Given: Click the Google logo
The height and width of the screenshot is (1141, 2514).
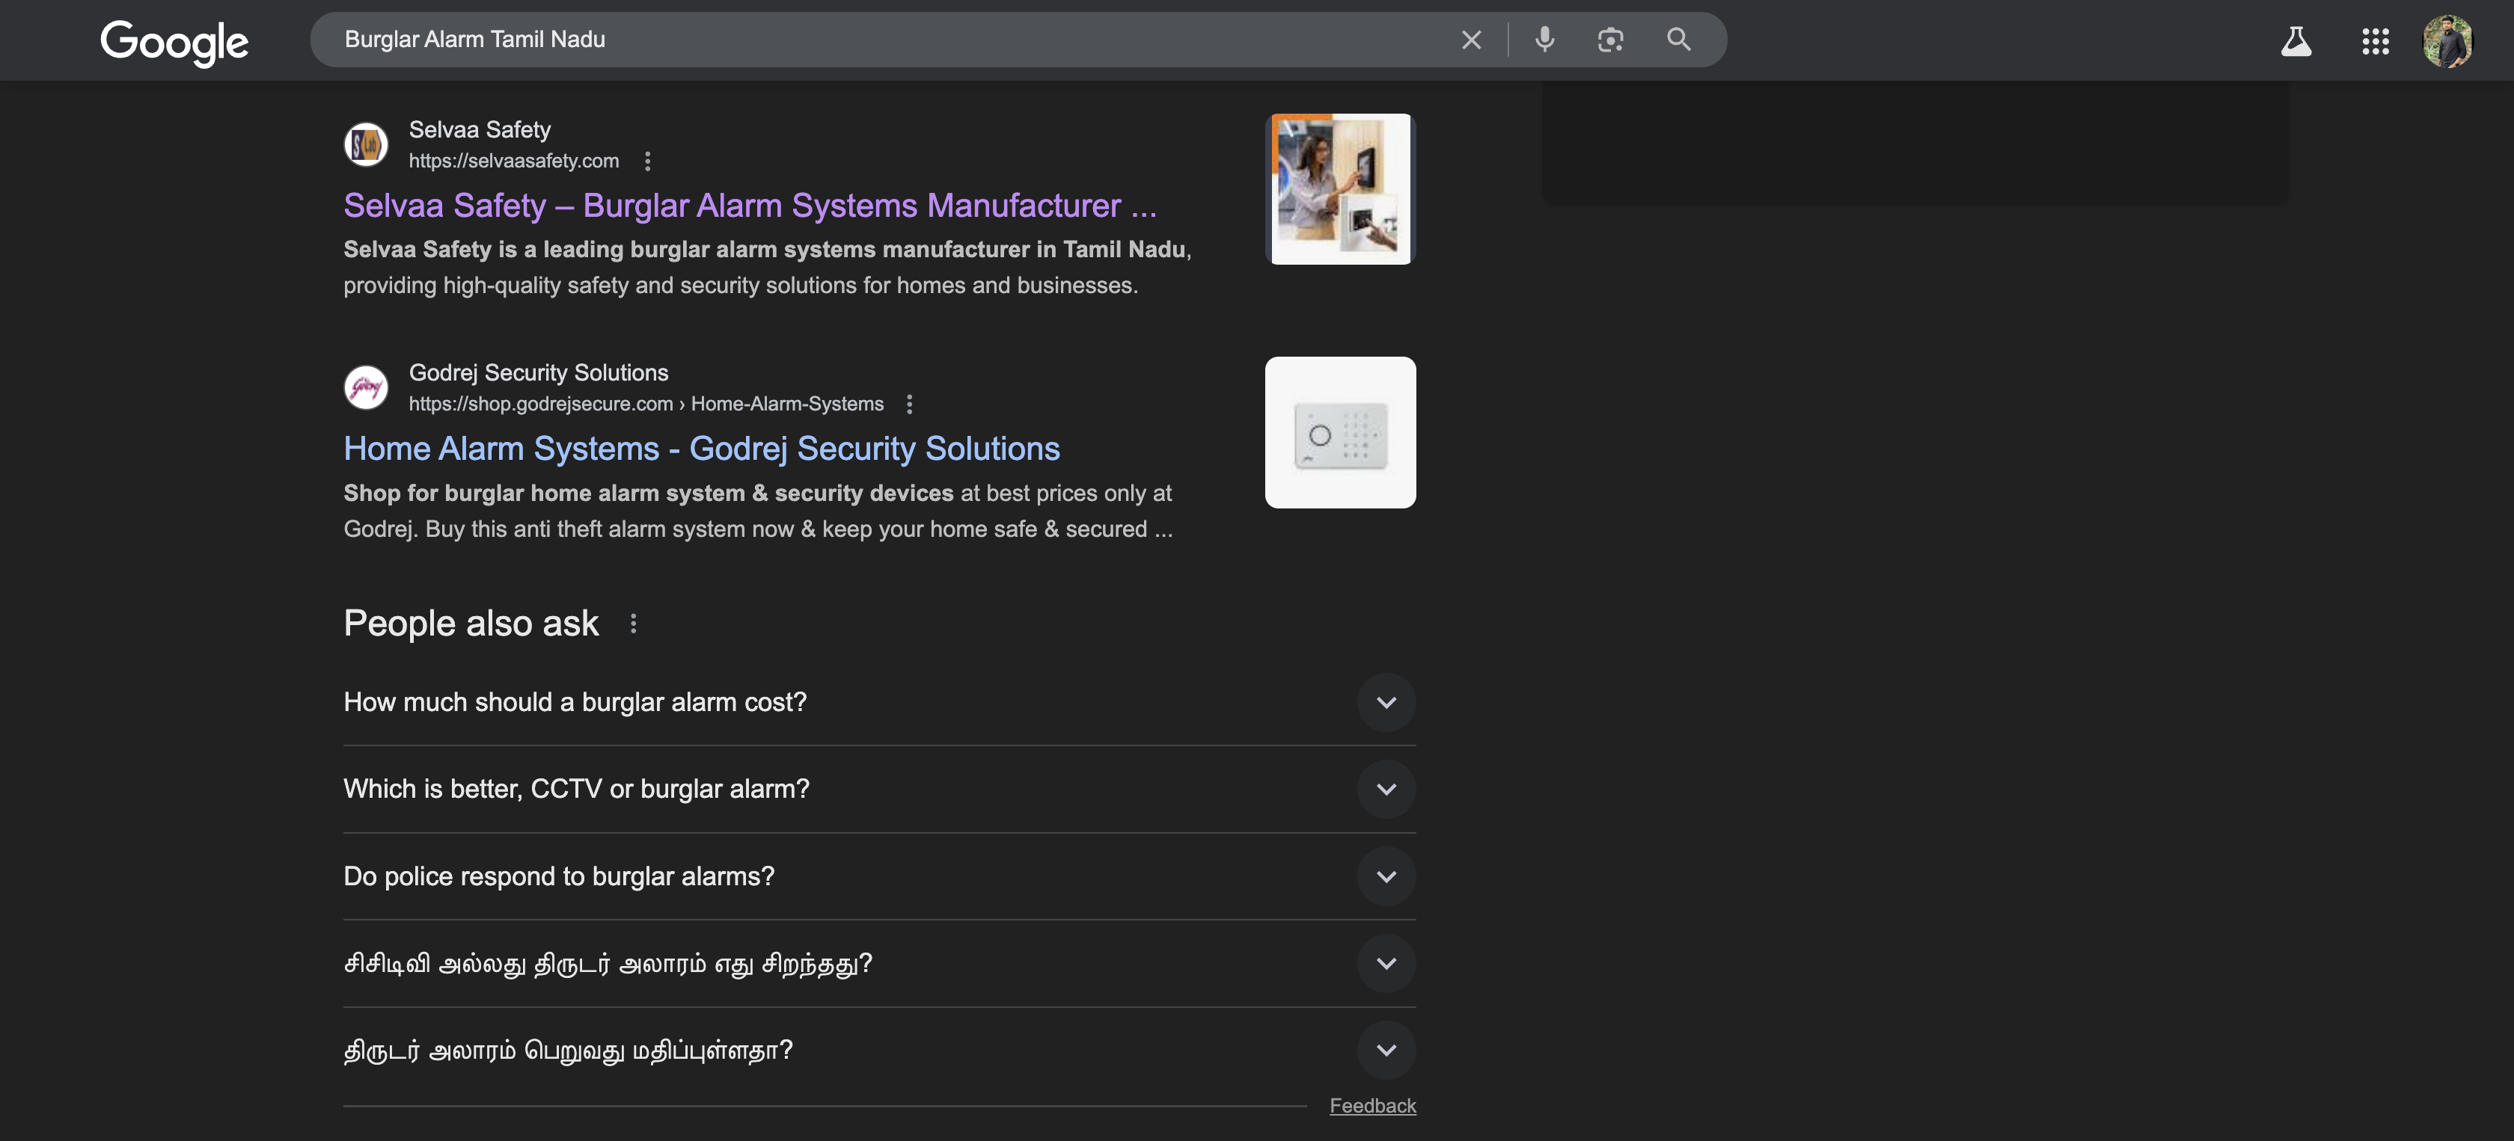Looking at the screenshot, I should tap(174, 42).
